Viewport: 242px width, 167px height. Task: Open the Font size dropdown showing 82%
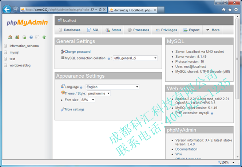pos(88,100)
